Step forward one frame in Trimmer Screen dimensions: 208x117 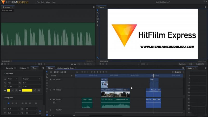[42, 64]
